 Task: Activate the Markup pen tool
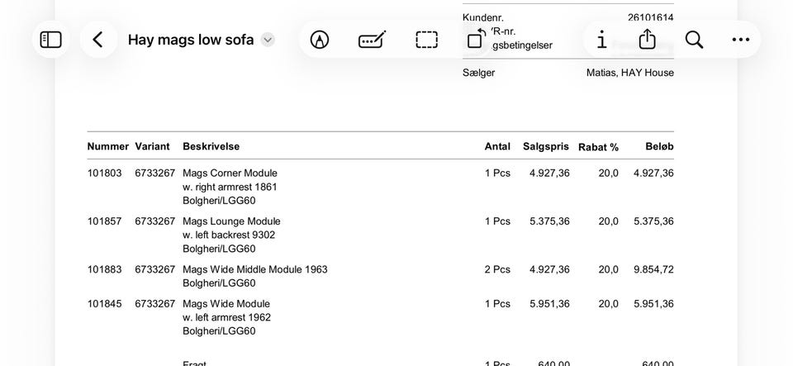click(x=319, y=40)
